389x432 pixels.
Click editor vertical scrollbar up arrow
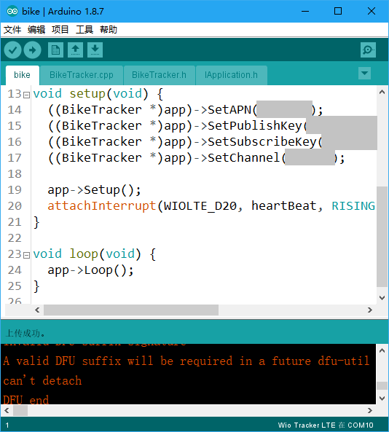[x=382, y=92]
